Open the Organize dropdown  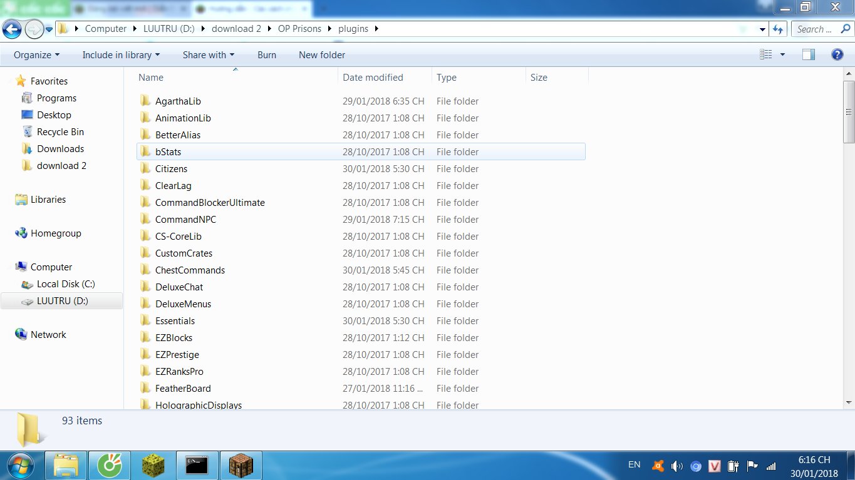tap(36, 54)
